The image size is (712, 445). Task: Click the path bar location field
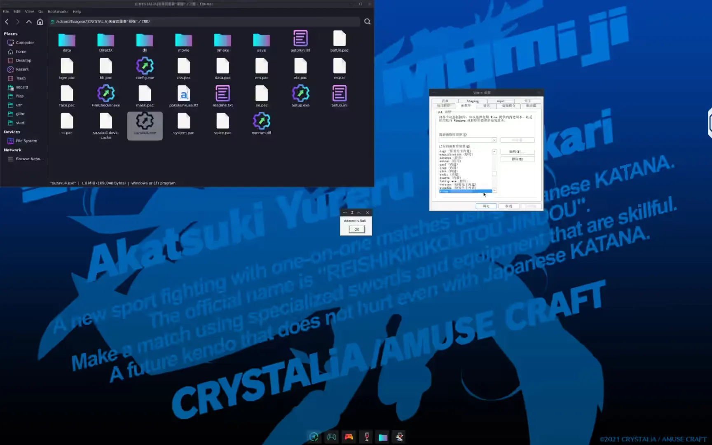(204, 21)
